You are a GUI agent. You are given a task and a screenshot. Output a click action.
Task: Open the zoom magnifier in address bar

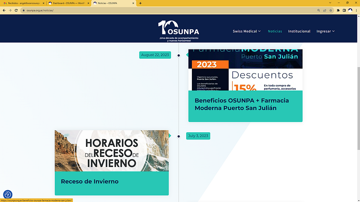point(319,11)
